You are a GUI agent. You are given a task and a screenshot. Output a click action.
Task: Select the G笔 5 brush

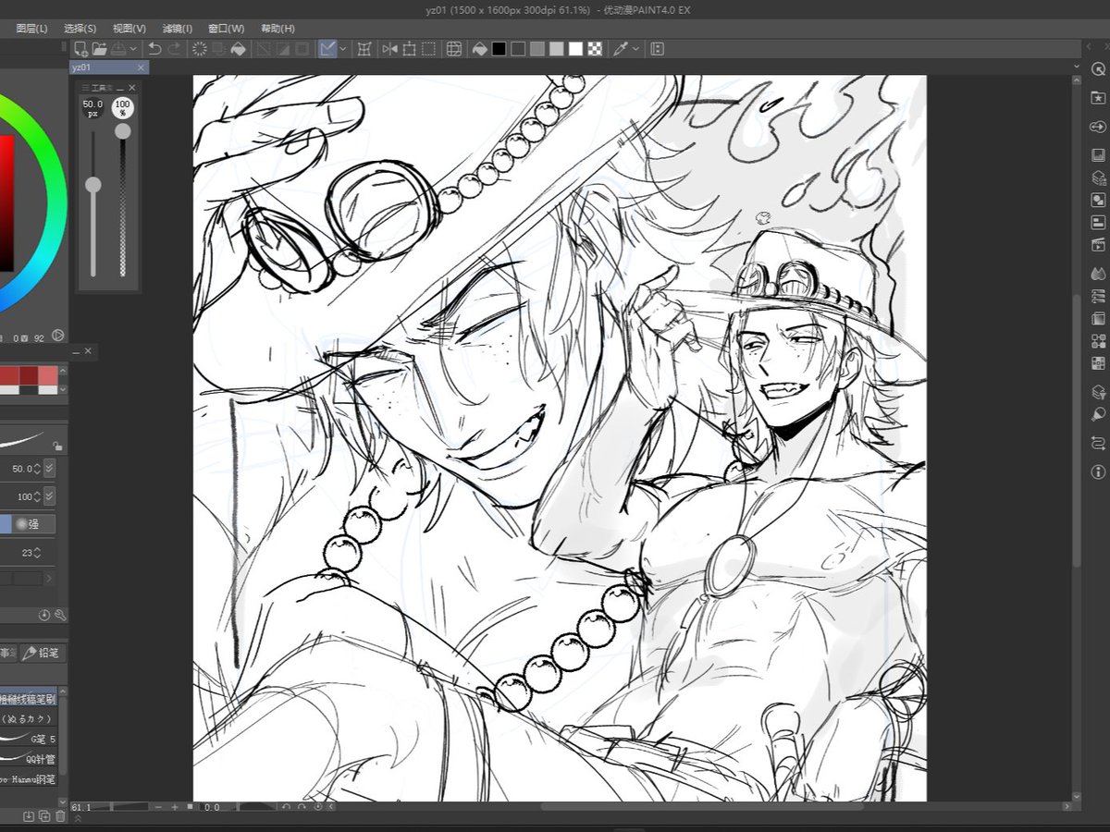click(29, 739)
